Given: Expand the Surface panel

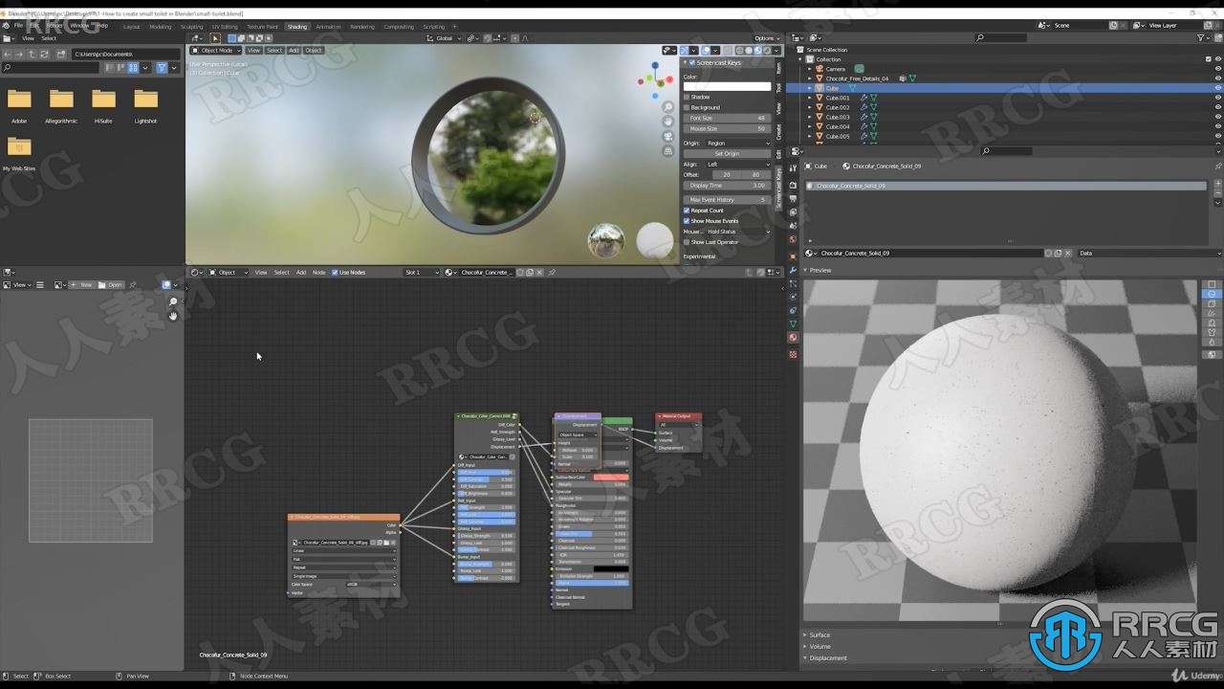Looking at the screenshot, I should 820,634.
